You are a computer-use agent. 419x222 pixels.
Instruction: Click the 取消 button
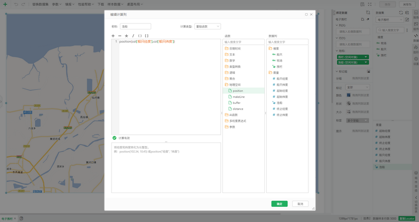pyautogui.click(x=300, y=204)
